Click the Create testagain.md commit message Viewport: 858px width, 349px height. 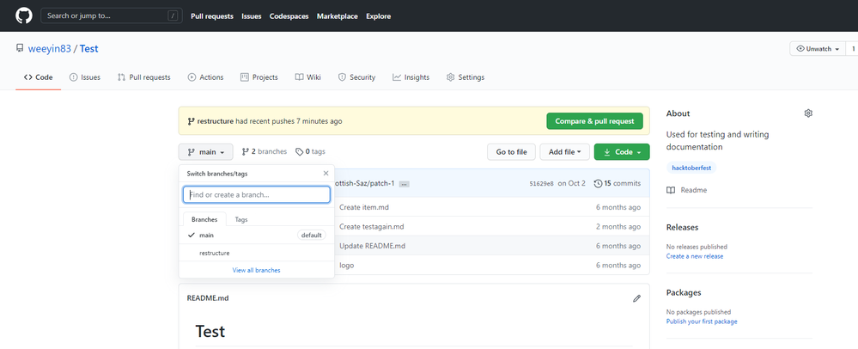[x=372, y=226]
